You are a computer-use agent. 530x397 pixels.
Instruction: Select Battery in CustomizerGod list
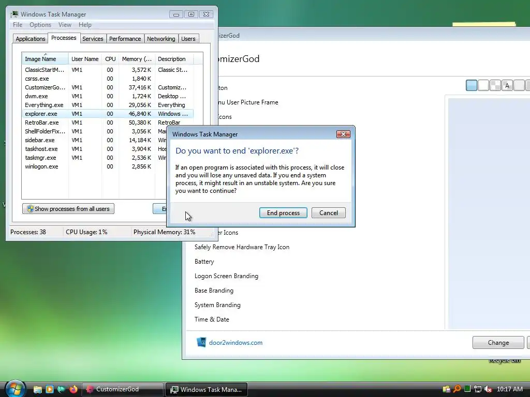coord(204,261)
